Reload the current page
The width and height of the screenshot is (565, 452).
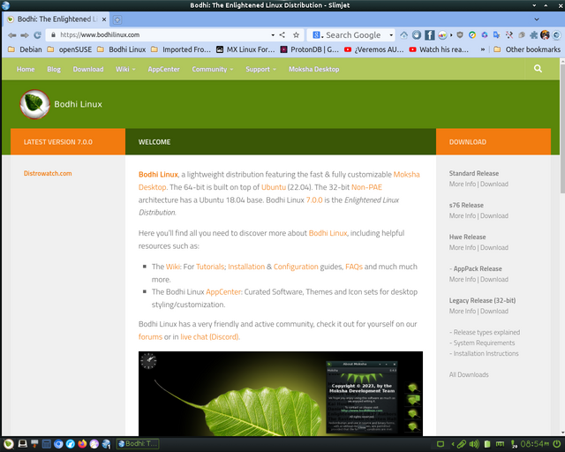tap(37, 35)
